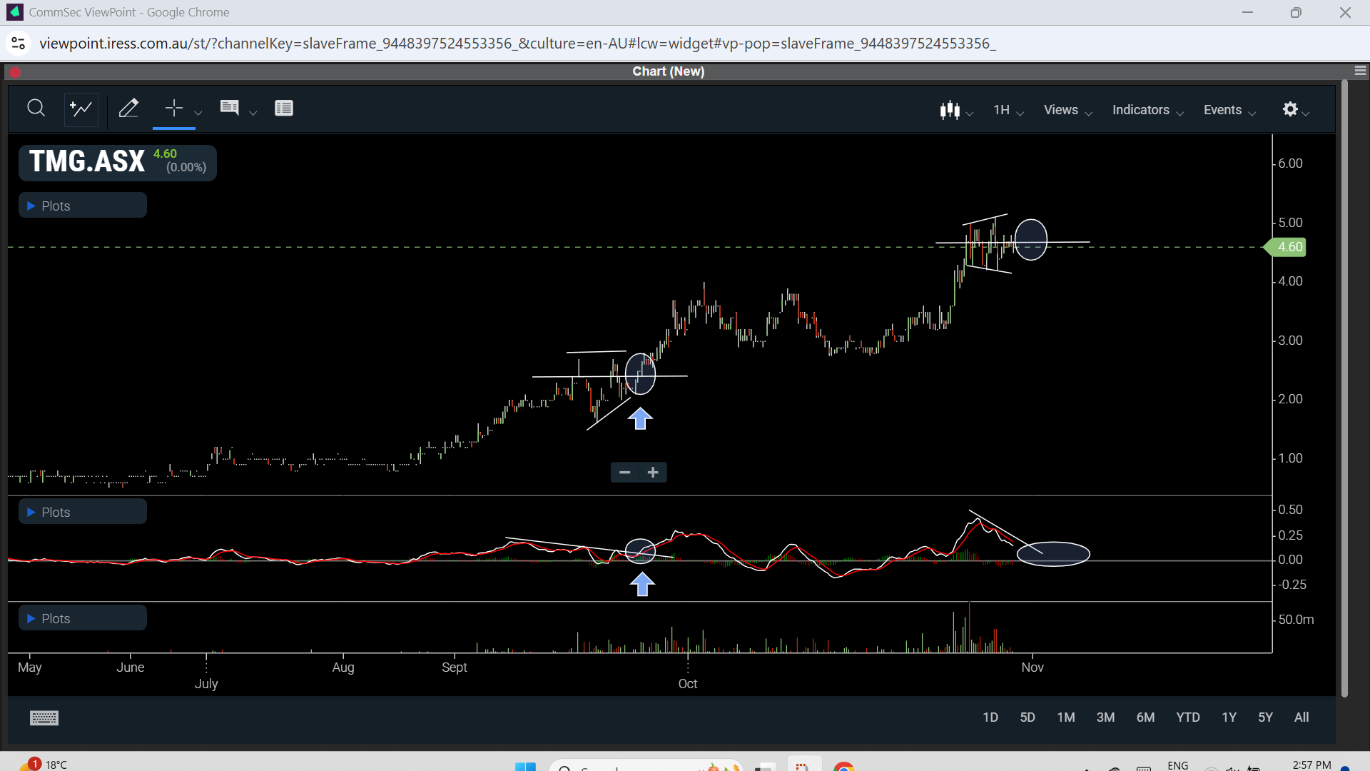Viewport: 1370px width, 771px height.
Task: Click the Nov date axis label
Action: click(1032, 667)
